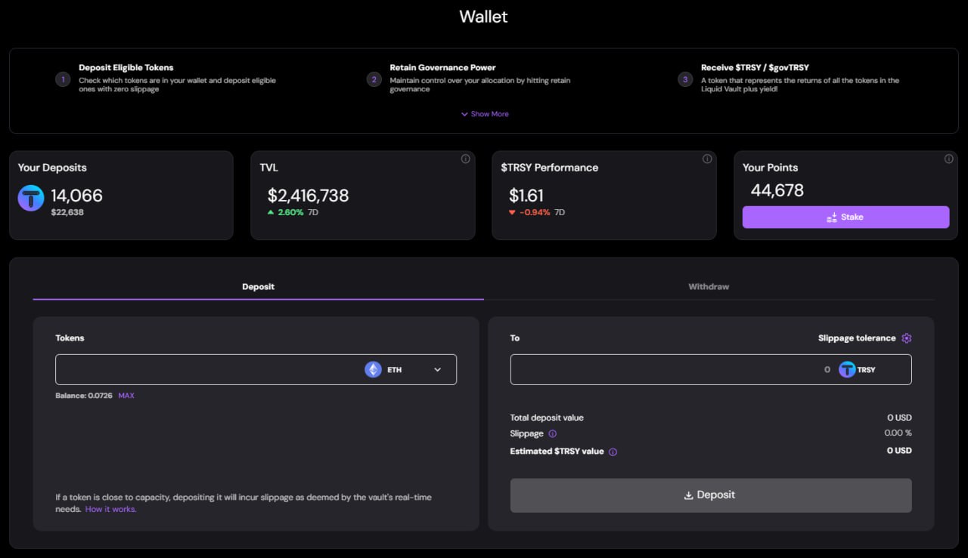Click the Wallet page heading
The height and width of the screenshot is (558, 968).
click(x=484, y=16)
